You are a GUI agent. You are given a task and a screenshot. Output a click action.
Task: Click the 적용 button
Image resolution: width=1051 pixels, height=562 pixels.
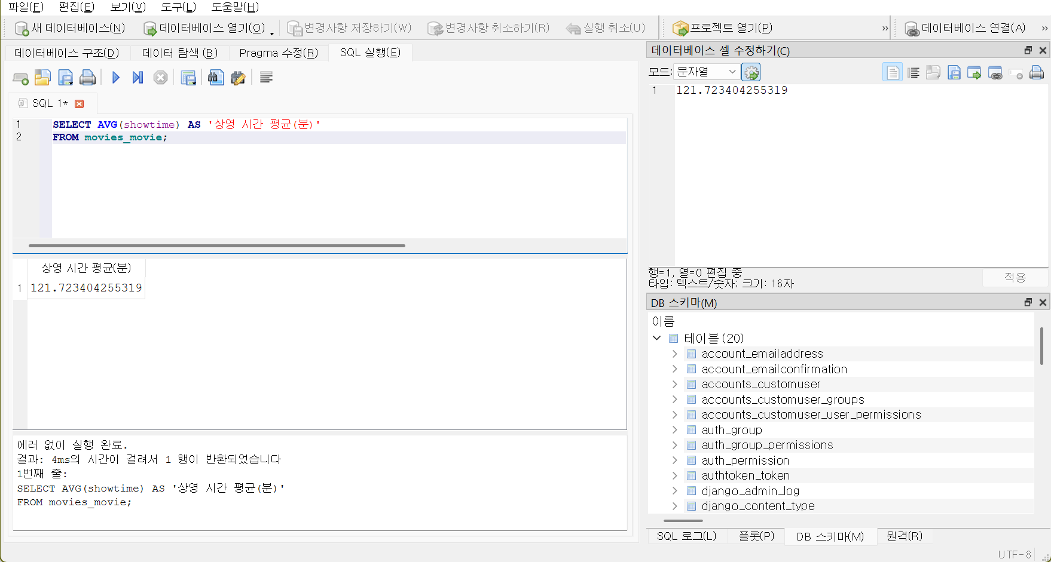pyautogui.click(x=1015, y=277)
